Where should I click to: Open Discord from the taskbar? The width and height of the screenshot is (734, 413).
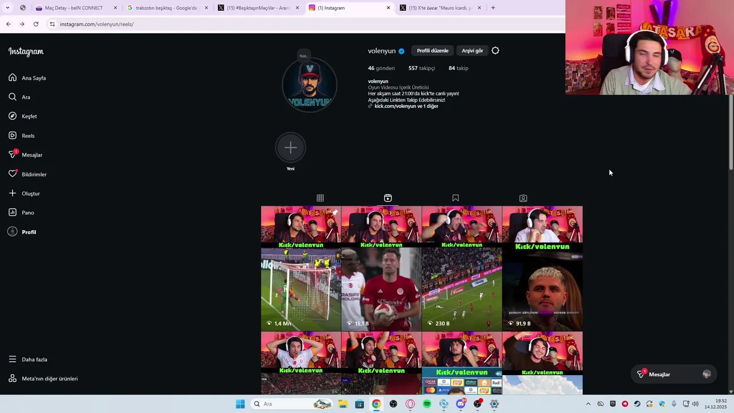coord(460,404)
